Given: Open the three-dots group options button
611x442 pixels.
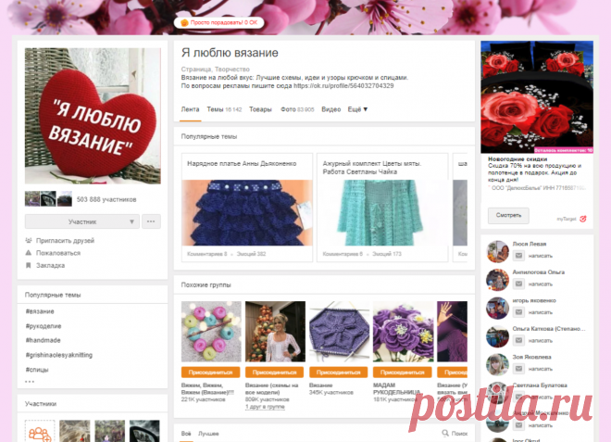Looking at the screenshot, I should (x=152, y=221).
